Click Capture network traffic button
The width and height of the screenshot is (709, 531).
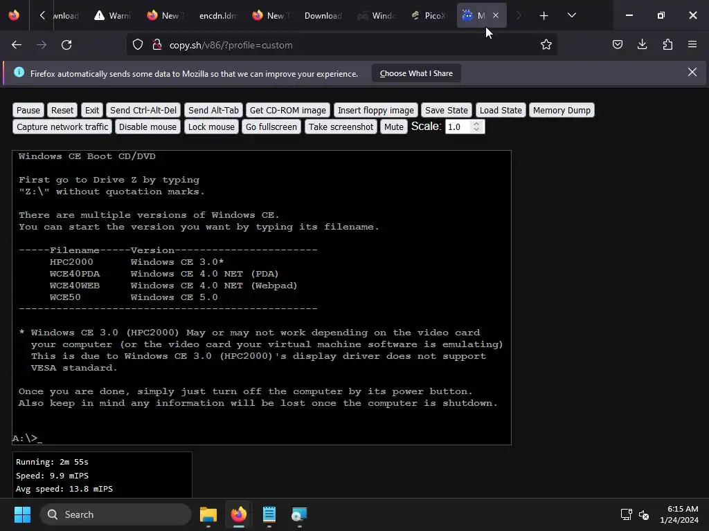tap(62, 127)
